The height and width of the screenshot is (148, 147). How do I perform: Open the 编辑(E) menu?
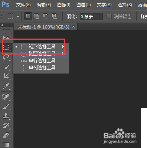click(44, 5)
